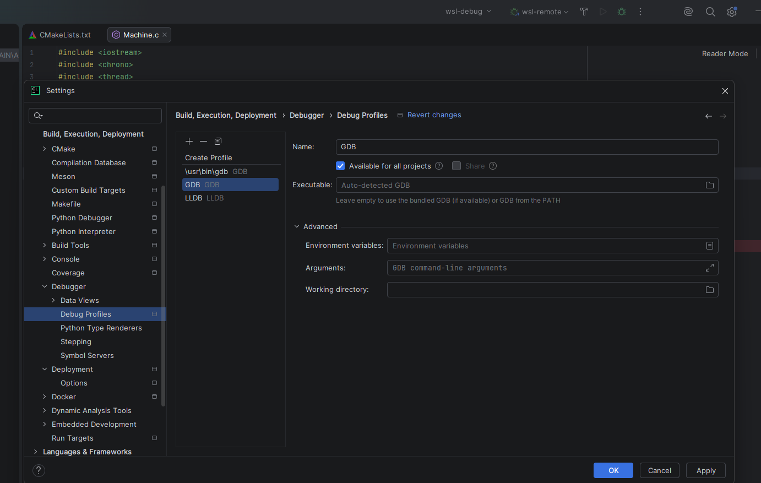Expand the Data Views node

pyautogui.click(x=53, y=300)
